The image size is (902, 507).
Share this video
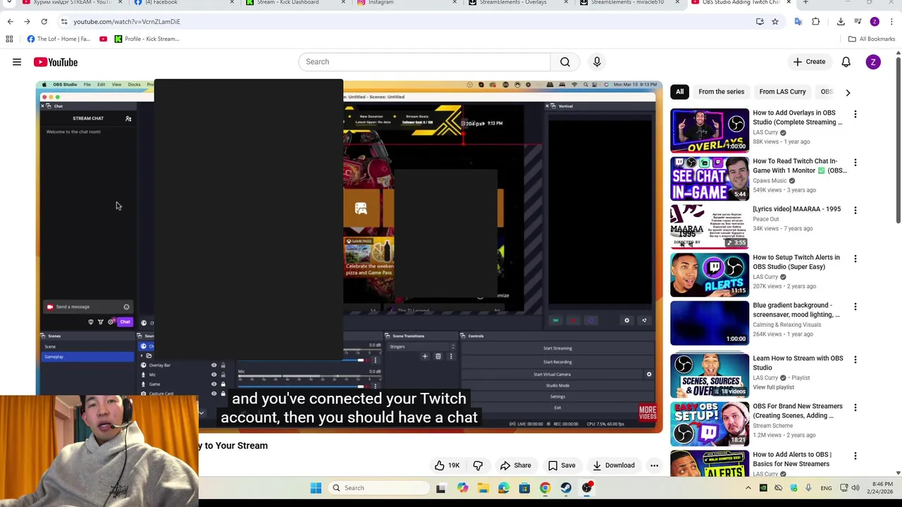(x=515, y=465)
